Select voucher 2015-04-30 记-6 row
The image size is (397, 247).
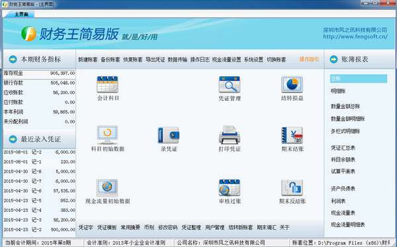point(39,191)
